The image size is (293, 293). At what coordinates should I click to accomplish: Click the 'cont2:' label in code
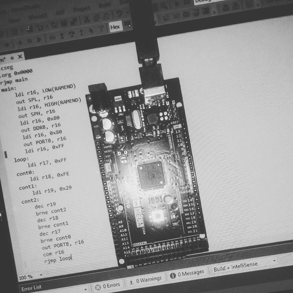click(30, 201)
